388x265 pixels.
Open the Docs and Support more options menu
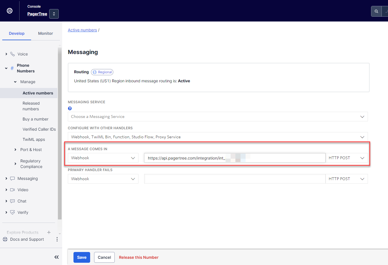(57, 239)
